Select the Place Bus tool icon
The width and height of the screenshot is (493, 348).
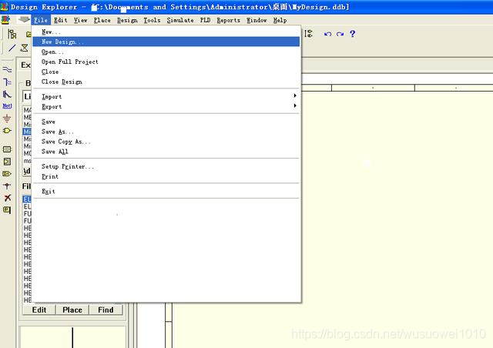click(7, 82)
